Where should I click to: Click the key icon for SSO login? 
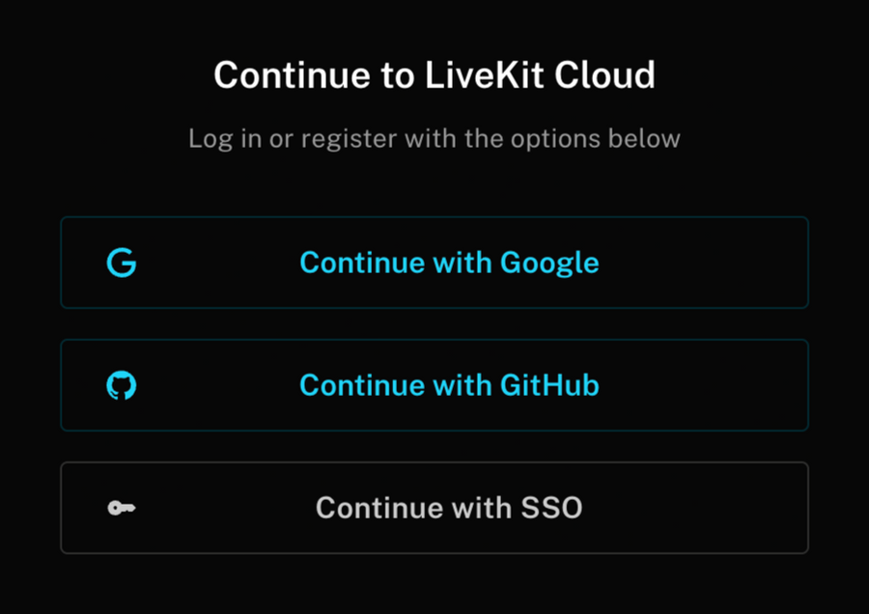tap(120, 508)
